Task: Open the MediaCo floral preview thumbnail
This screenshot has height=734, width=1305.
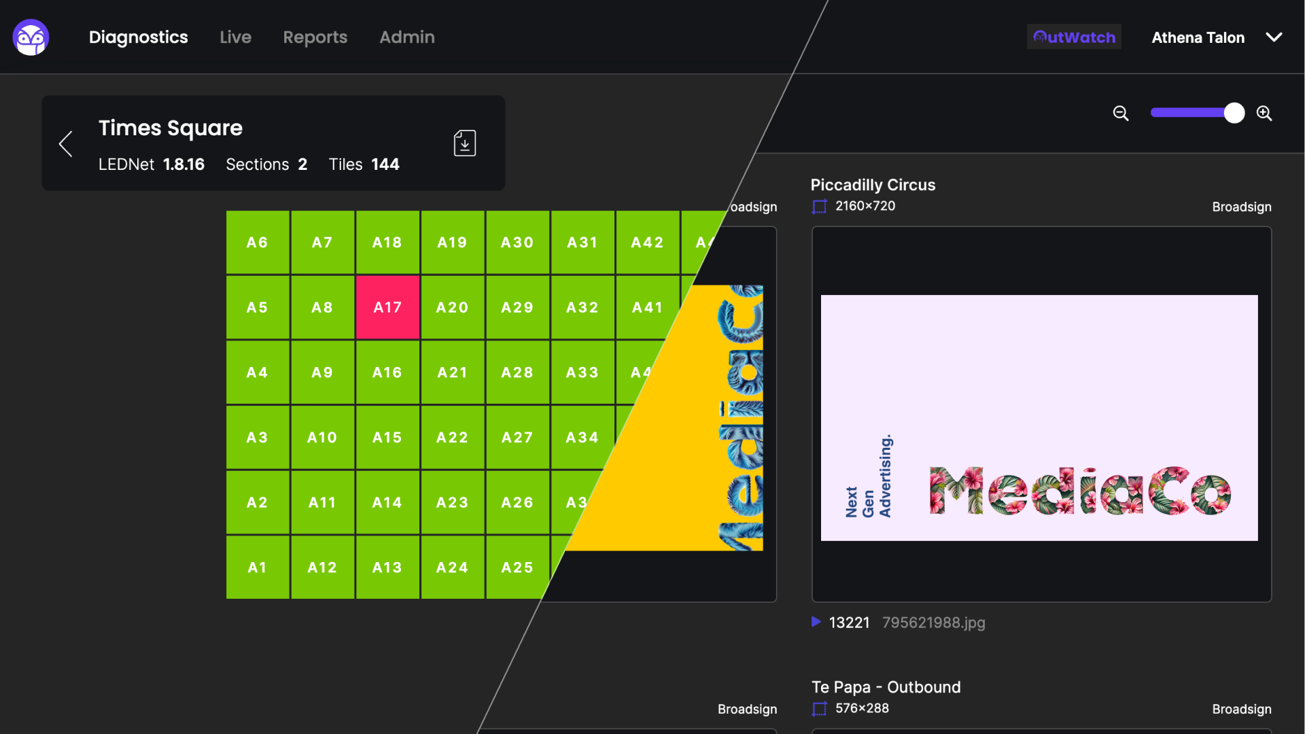Action: click(x=1039, y=417)
